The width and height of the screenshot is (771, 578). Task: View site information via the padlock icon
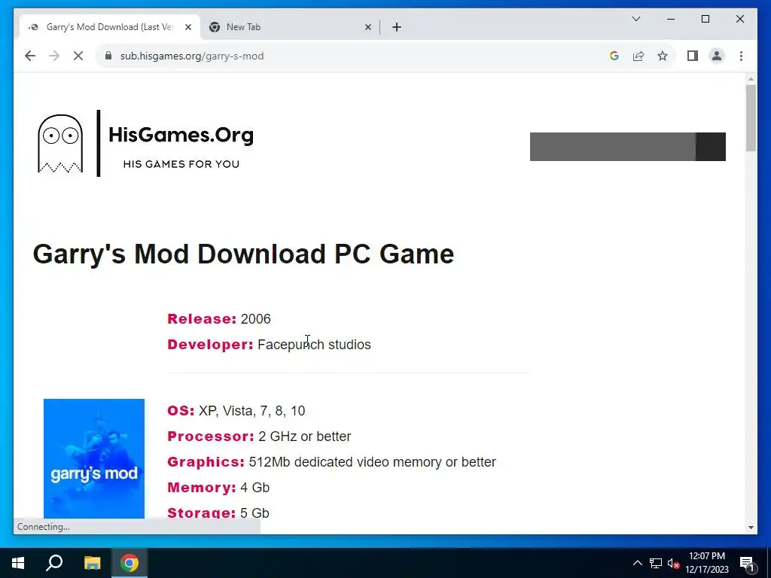coord(108,56)
